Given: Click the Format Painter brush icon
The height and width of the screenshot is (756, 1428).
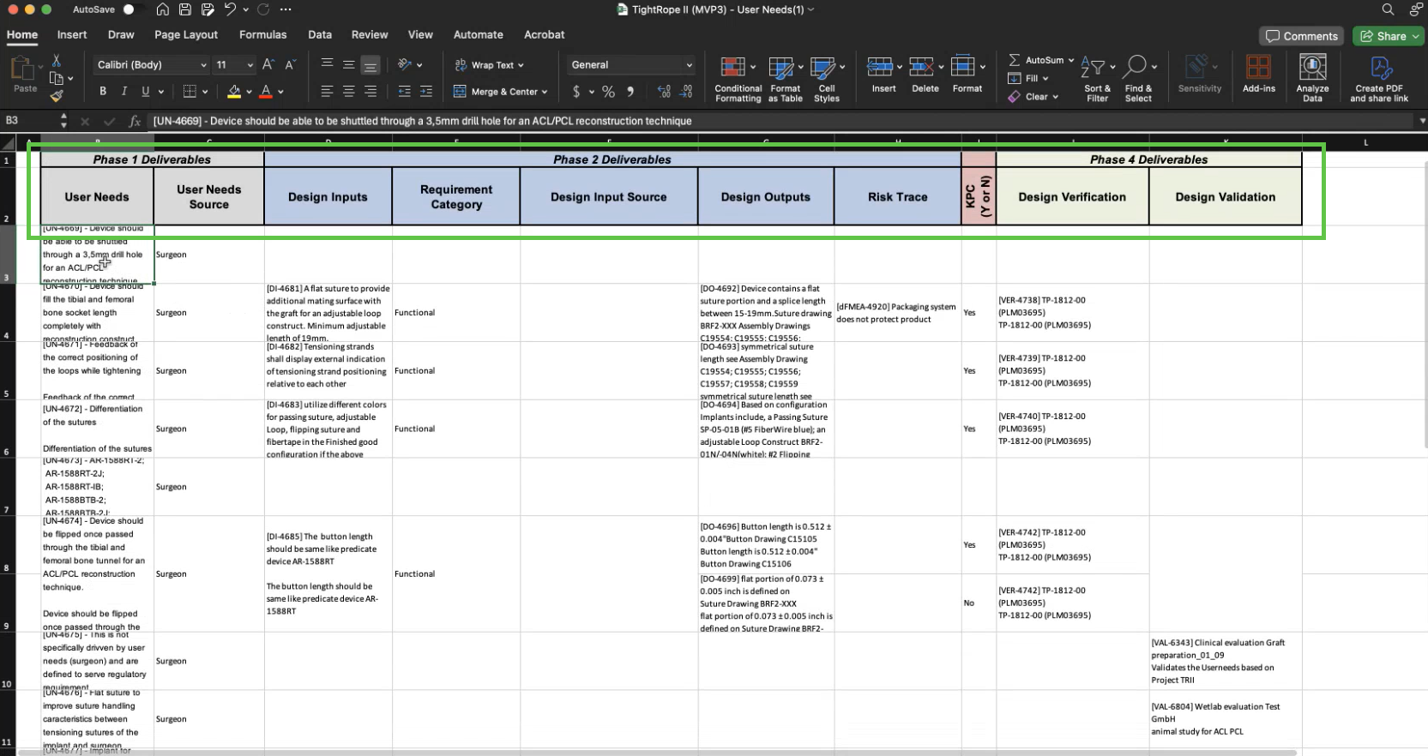Looking at the screenshot, I should click(57, 96).
